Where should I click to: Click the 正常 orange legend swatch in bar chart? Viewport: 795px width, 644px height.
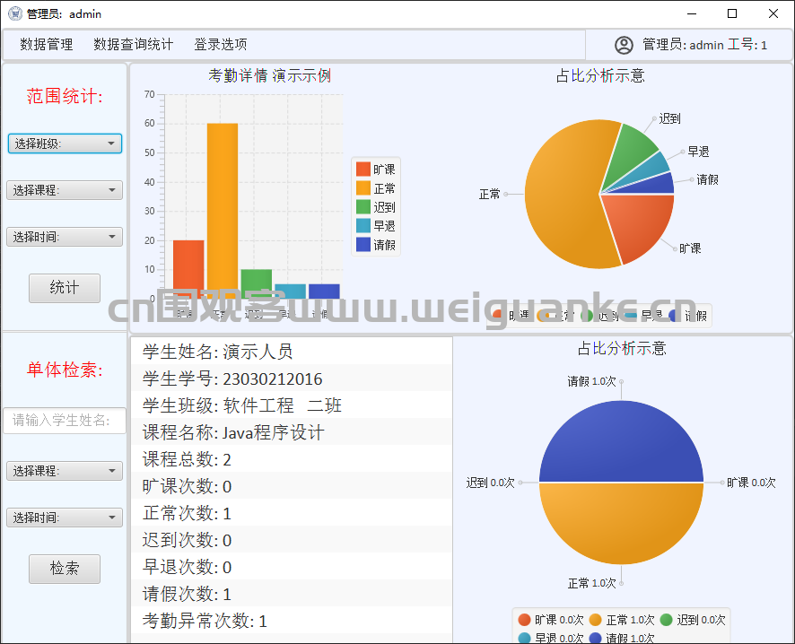click(x=363, y=188)
